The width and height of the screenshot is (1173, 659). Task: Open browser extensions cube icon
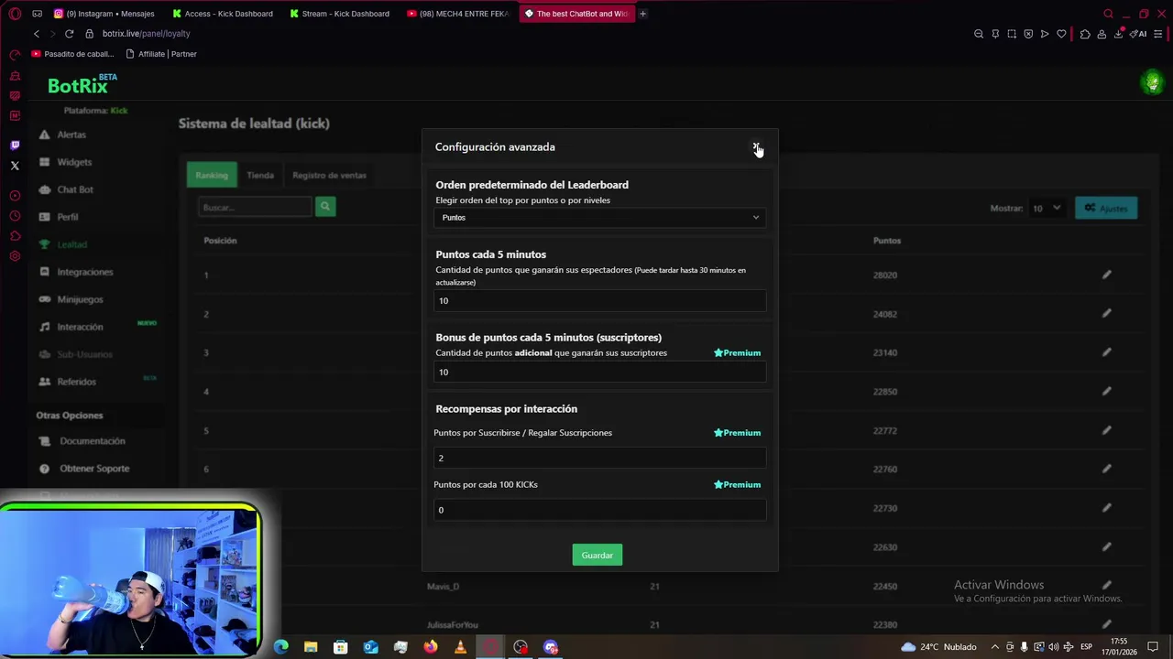pos(1085,34)
